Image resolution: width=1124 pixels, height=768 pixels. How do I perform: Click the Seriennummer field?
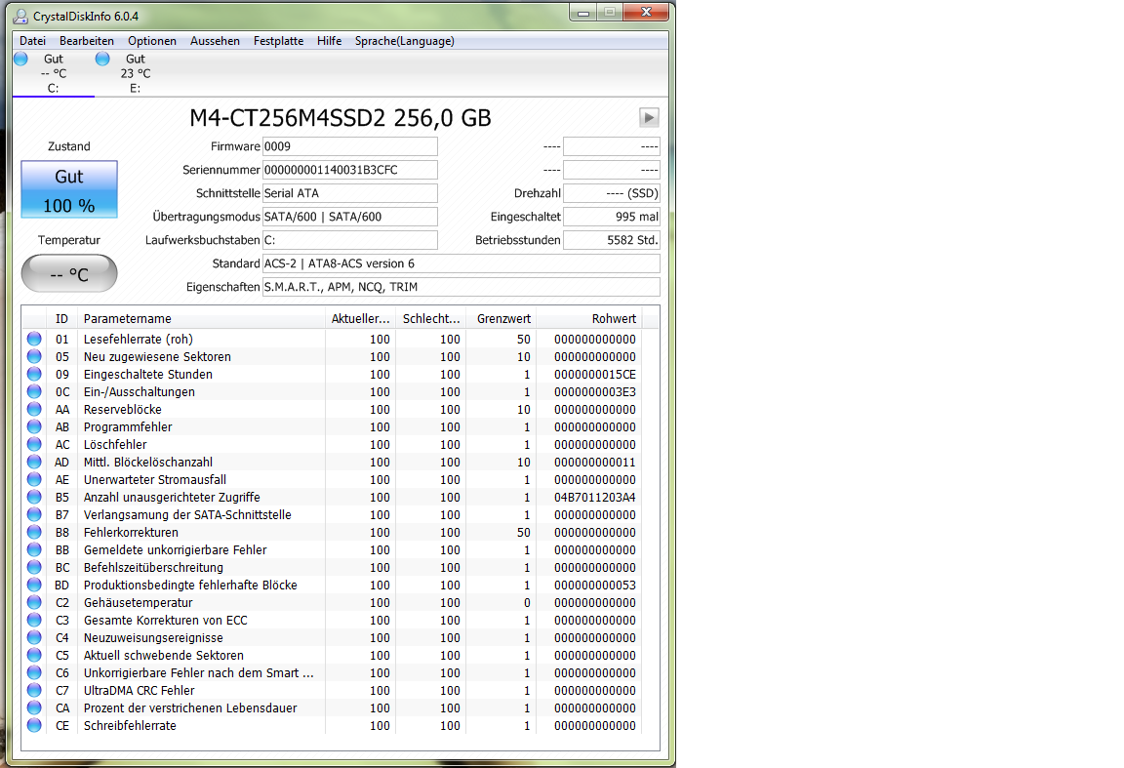tap(350, 170)
